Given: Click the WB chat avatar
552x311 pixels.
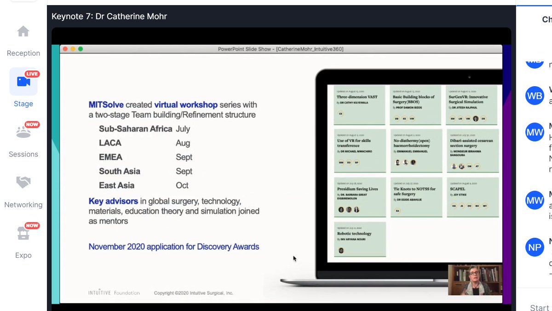Looking at the screenshot, I should (535, 96).
